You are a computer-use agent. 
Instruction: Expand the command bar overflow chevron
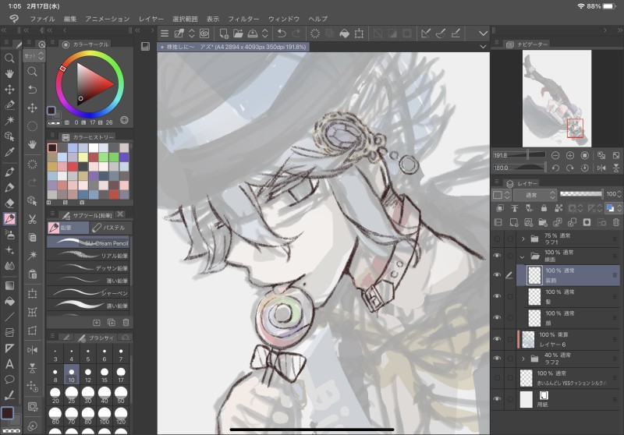pyautogui.click(x=483, y=34)
